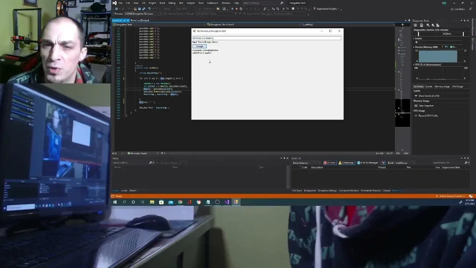The height and width of the screenshot is (268, 476).
Task: Click the Zoom In icon in Diagnostic Tools
Action: tap(427, 25)
